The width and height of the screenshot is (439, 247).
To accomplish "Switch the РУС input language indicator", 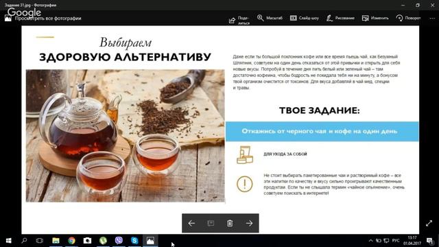I will pyautogui.click(x=396, y=241).
